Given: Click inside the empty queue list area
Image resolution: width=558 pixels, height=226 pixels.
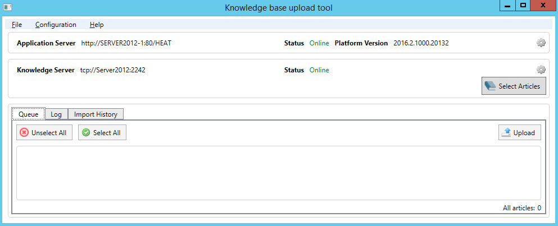Looking at the screenshot, I should 278,173.
